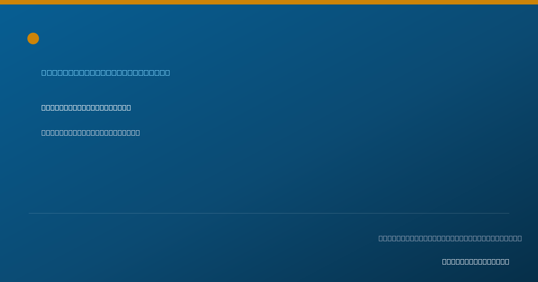Click the right end of the divider line
Screen dimensions: 538x282
click(x=508, y=213)
